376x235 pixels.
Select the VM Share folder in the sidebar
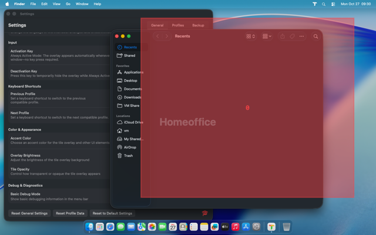coord(131,106)
